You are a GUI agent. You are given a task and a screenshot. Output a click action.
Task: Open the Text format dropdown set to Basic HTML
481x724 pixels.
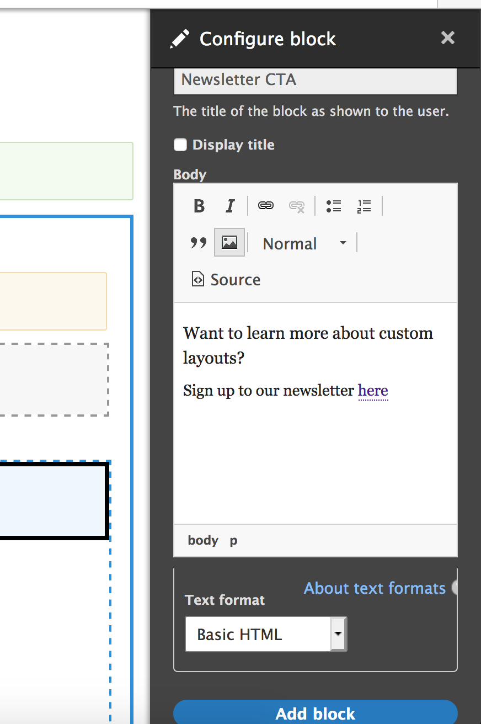tap(265, 634)
